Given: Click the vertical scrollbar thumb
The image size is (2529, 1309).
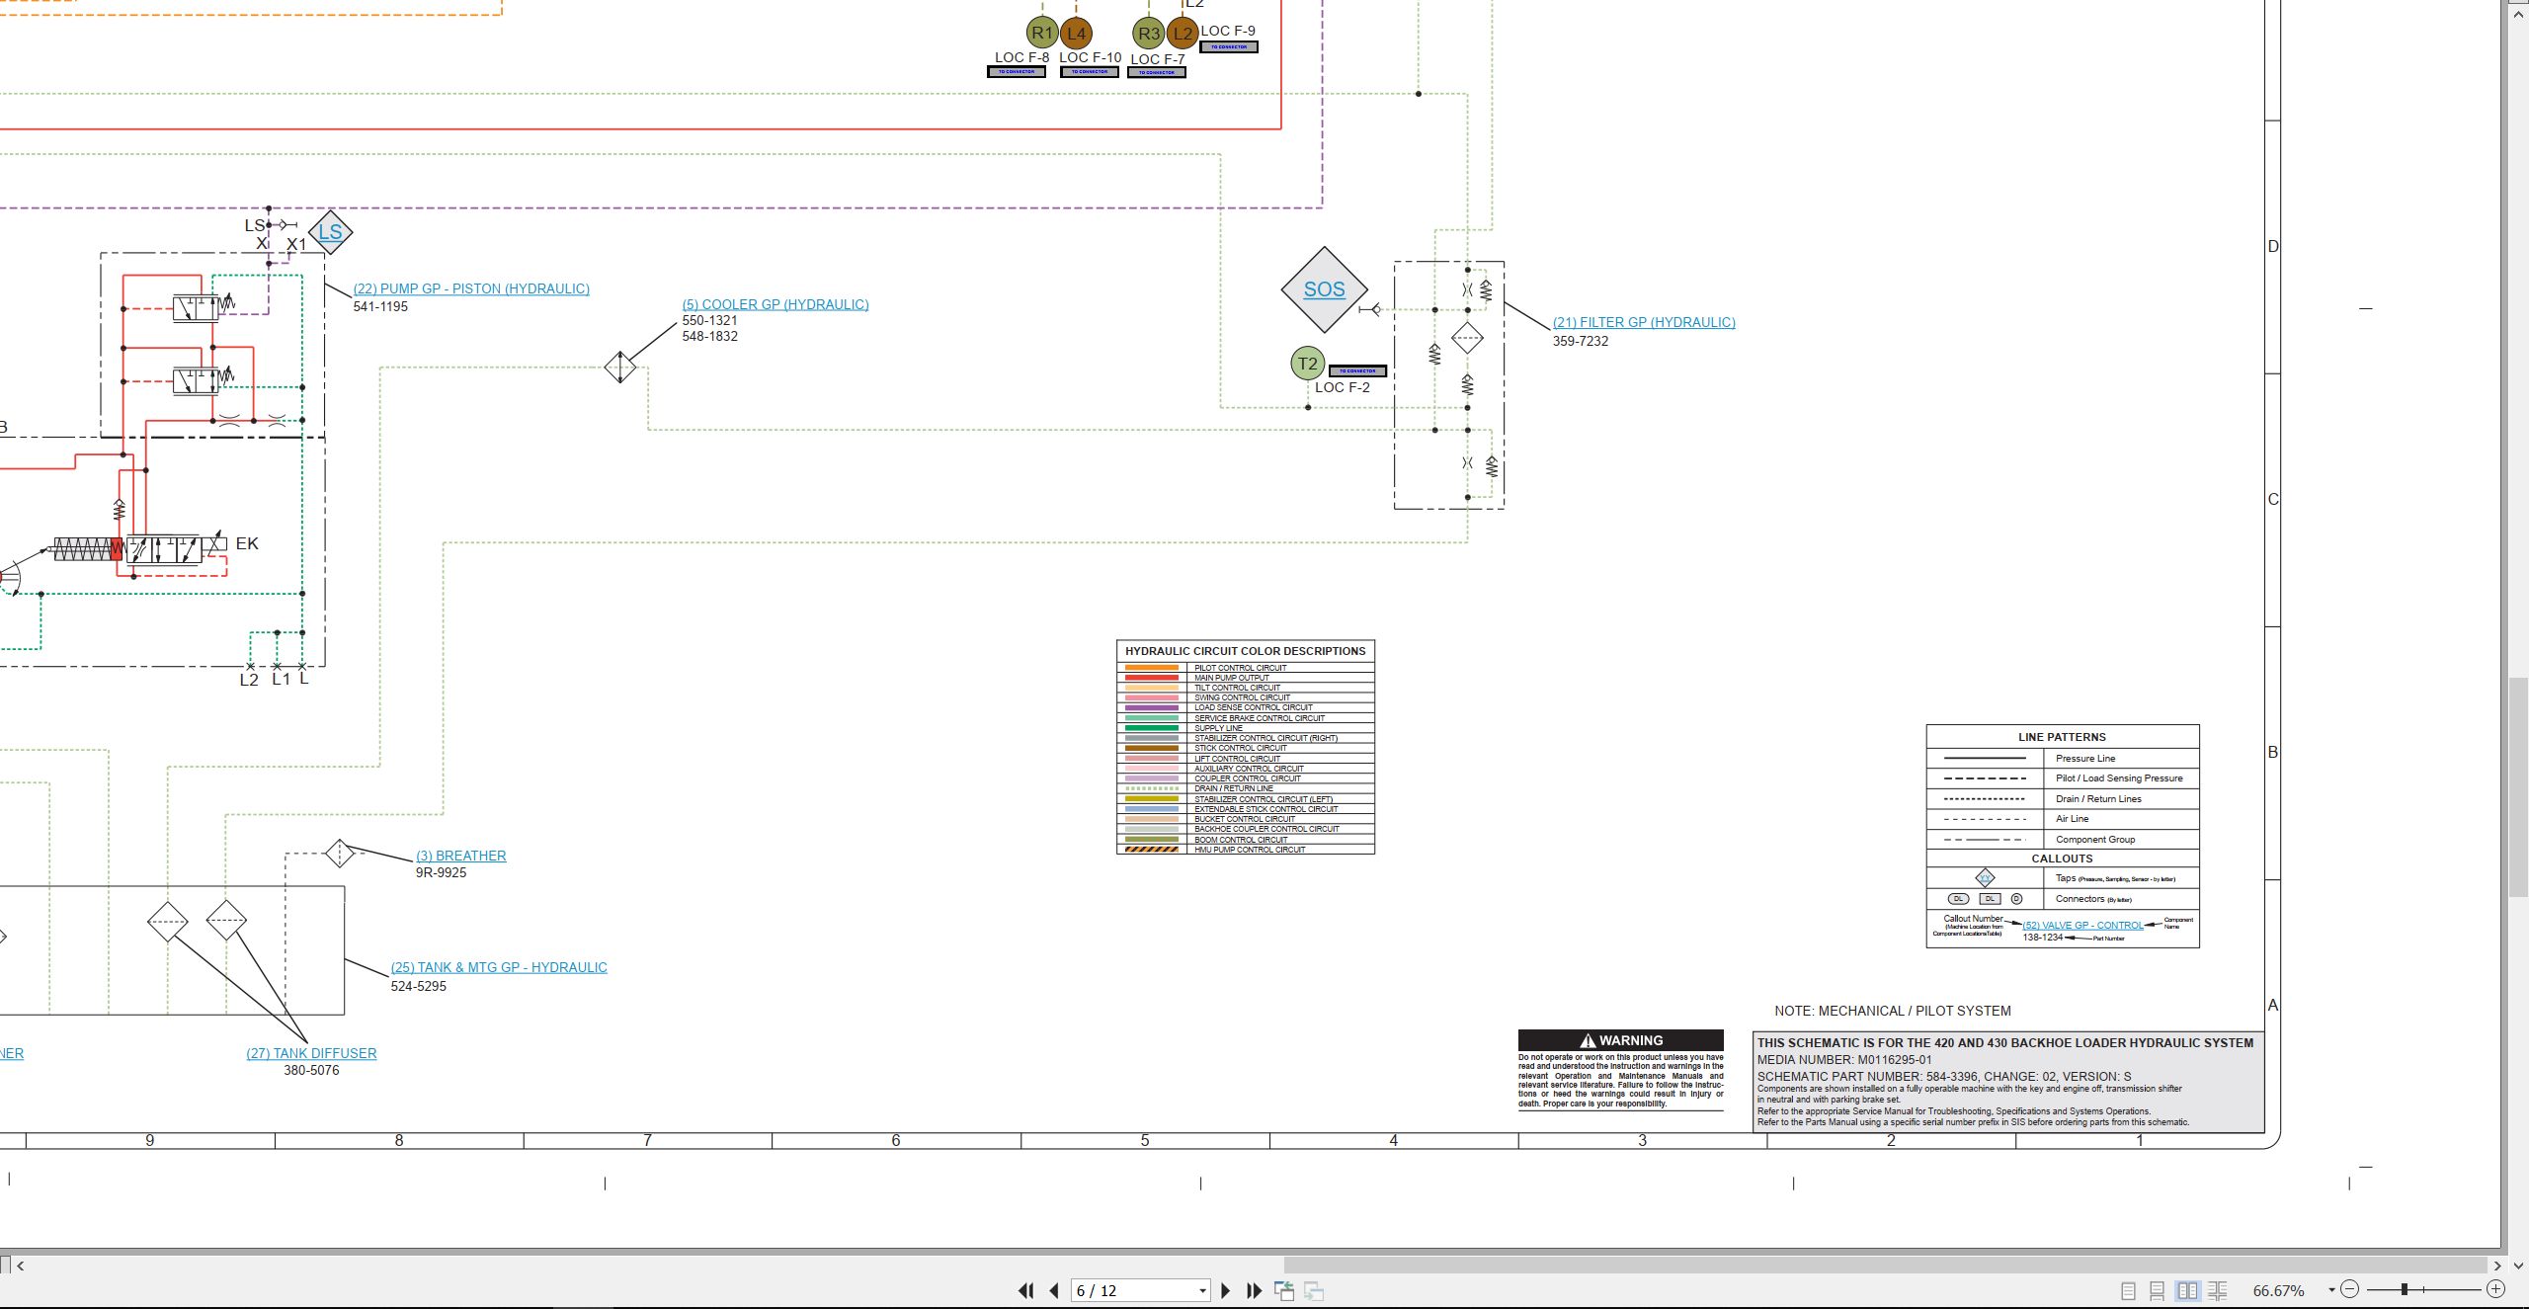Looking at the screenshot, I should 2518,787.
